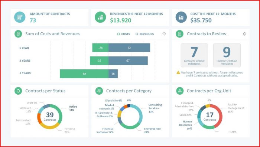The image size is (260, 147).
Task: Click the Revenues growth chart icon
Action: (x=100, y=17)
